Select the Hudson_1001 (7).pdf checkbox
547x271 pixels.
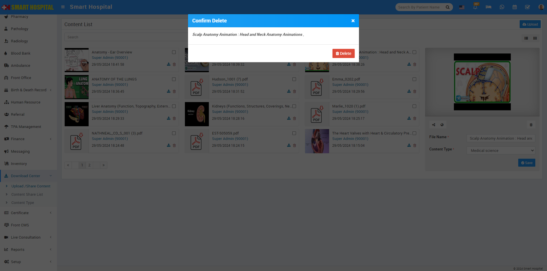click(x=294, y=79)
